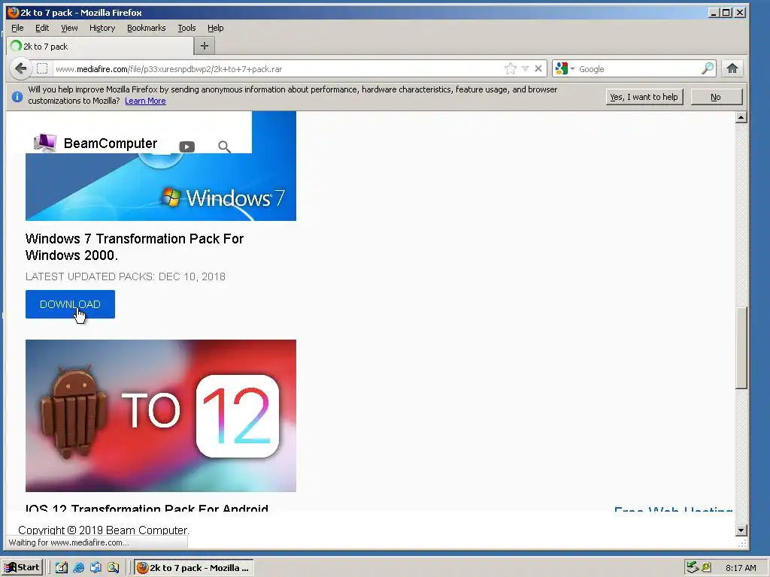Viewport: 770px width, 577px height.
Task: Stop loading with the X button
Action: 538,68
